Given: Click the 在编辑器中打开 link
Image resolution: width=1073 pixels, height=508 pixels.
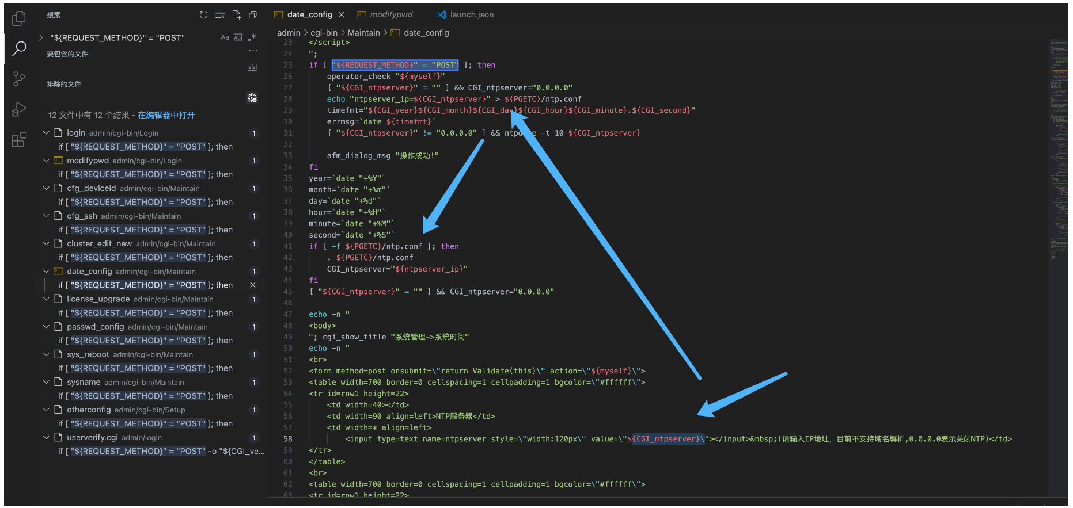Looking at the screenshot, I should pyautogui.click(x=166, y=115).
